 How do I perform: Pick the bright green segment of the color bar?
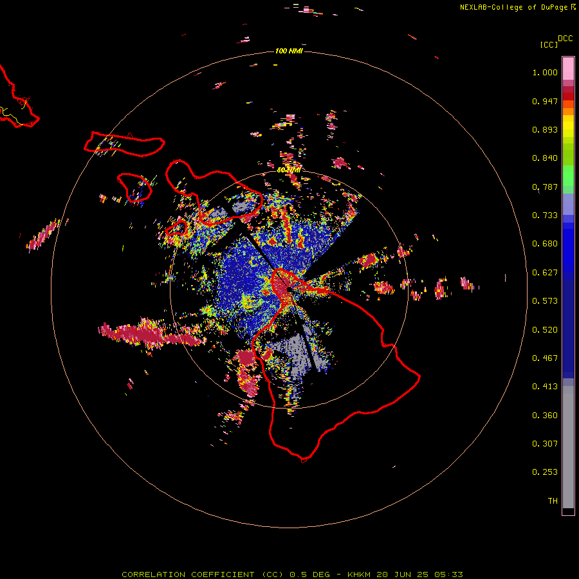click(568, 176)
